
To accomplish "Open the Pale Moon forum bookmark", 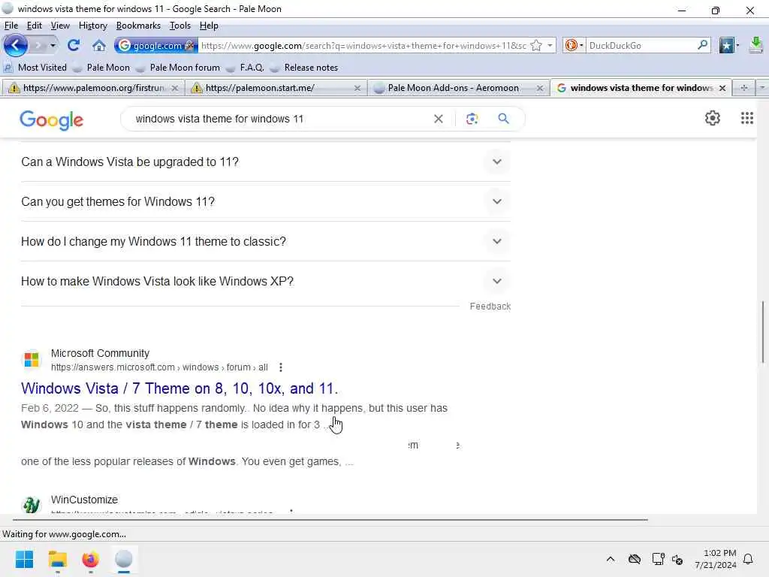I will (x=178, y=68).
